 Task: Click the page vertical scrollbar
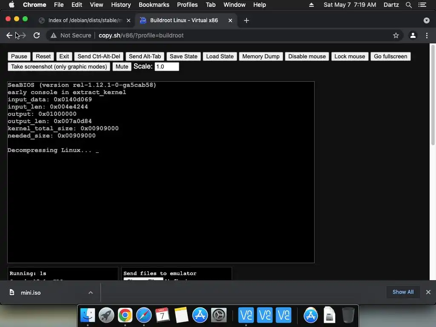[x=433, y=95]
